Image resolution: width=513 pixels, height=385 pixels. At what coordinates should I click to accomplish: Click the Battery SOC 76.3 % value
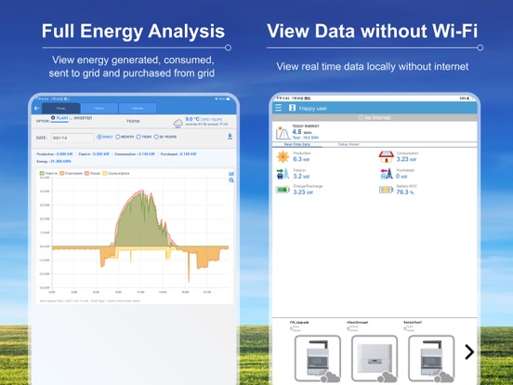point(405,192)
